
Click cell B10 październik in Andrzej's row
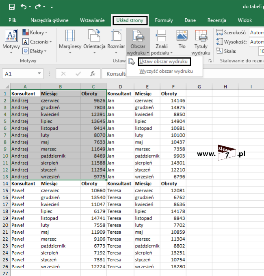point(60,156)
